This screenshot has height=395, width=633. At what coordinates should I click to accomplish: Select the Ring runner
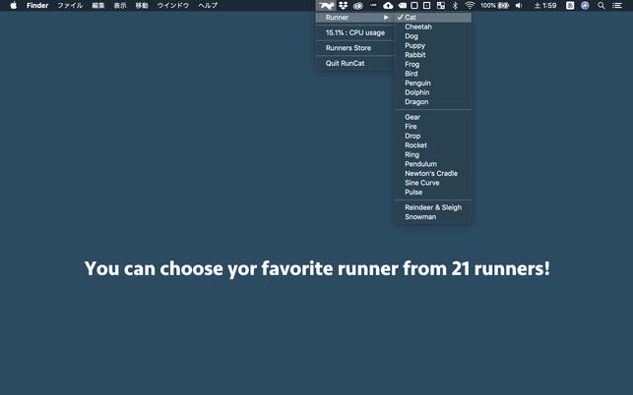[433, 154]
